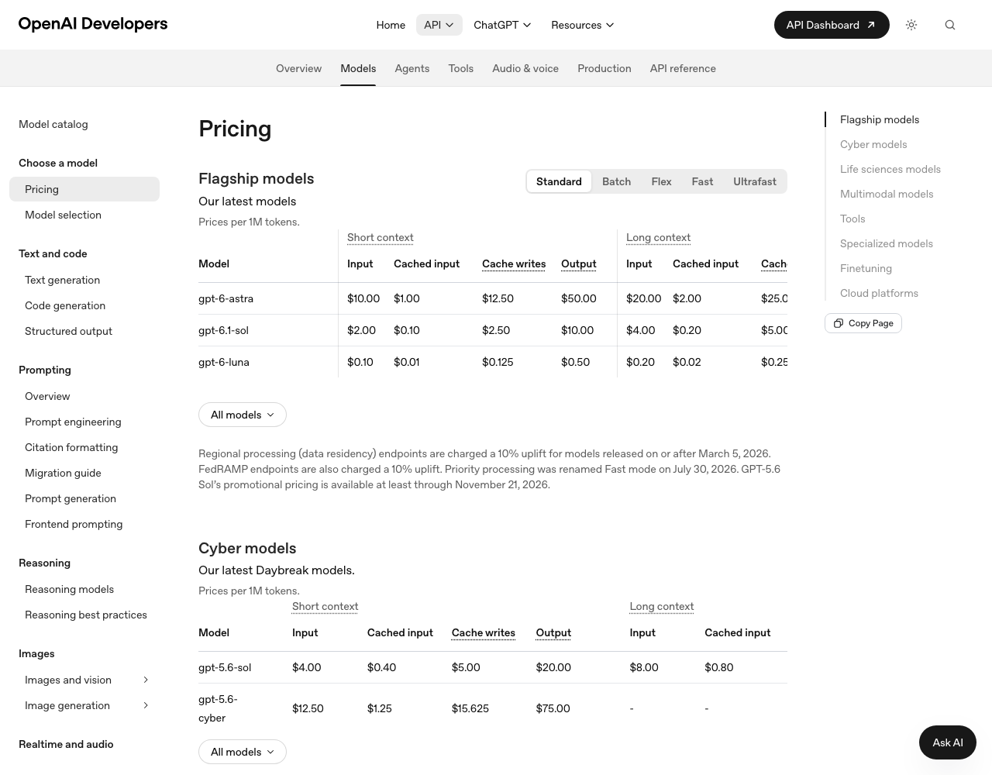Open the ChatGPT dropdown menu
Image resolution: width=992 pixels, height=775 pixels.
pos(502,25)
